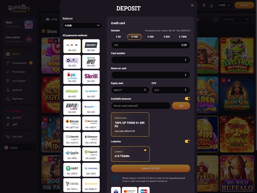Select Ethereum payment method
The image size is (257, 193).
[91, 139]
